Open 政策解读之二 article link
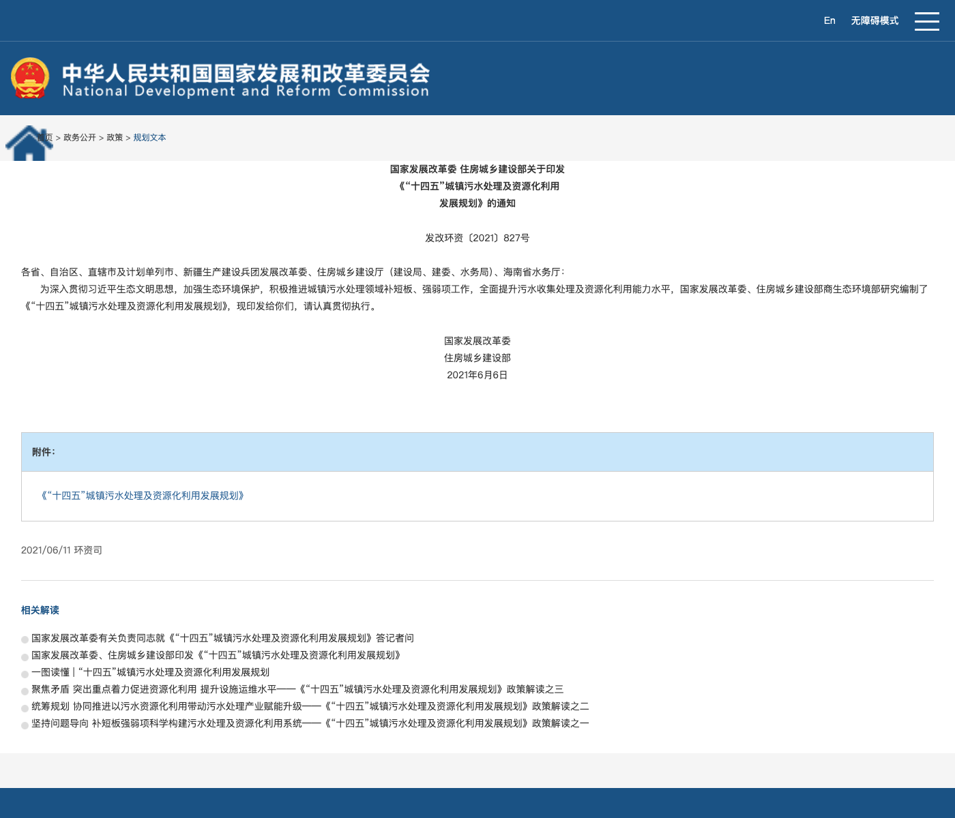955x818 pixels. point(310,706)
